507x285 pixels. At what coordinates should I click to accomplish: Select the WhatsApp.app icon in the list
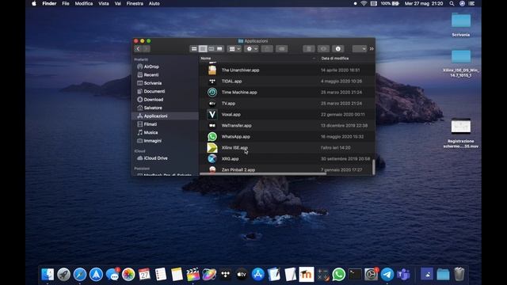212,137
